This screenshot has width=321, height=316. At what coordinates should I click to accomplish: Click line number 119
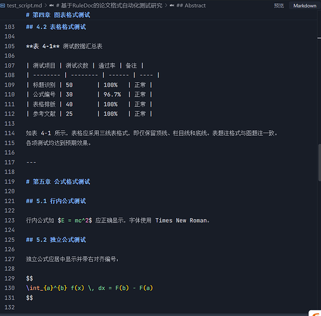9,181
